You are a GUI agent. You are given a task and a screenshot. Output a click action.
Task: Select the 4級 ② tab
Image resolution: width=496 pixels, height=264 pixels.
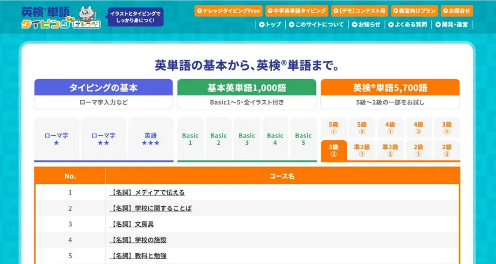418,128
